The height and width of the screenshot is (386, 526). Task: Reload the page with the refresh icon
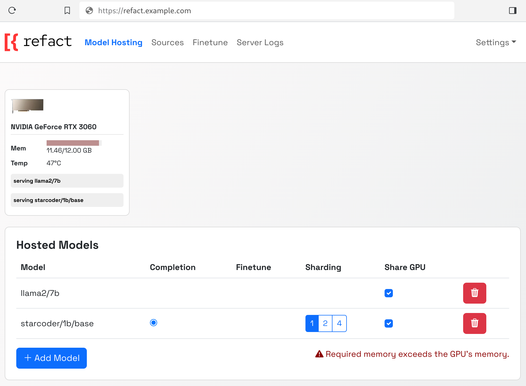[12, 10]
